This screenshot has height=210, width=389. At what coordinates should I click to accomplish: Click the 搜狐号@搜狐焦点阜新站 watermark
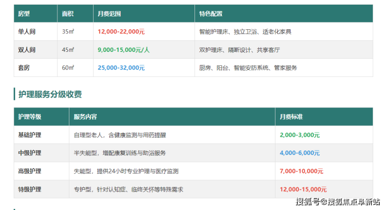(337, 202)
